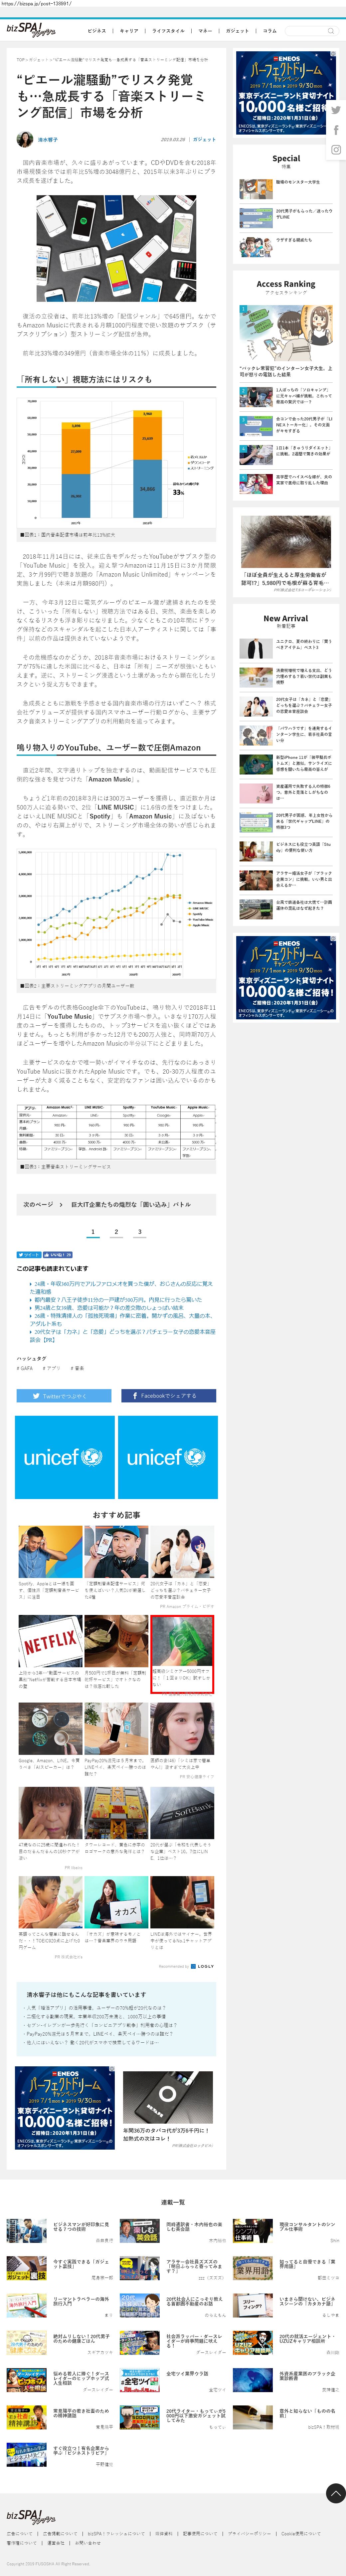Click the author avatar 清水響子
The height and width of the screenshot is (2576, 346).
pos(25,140)
